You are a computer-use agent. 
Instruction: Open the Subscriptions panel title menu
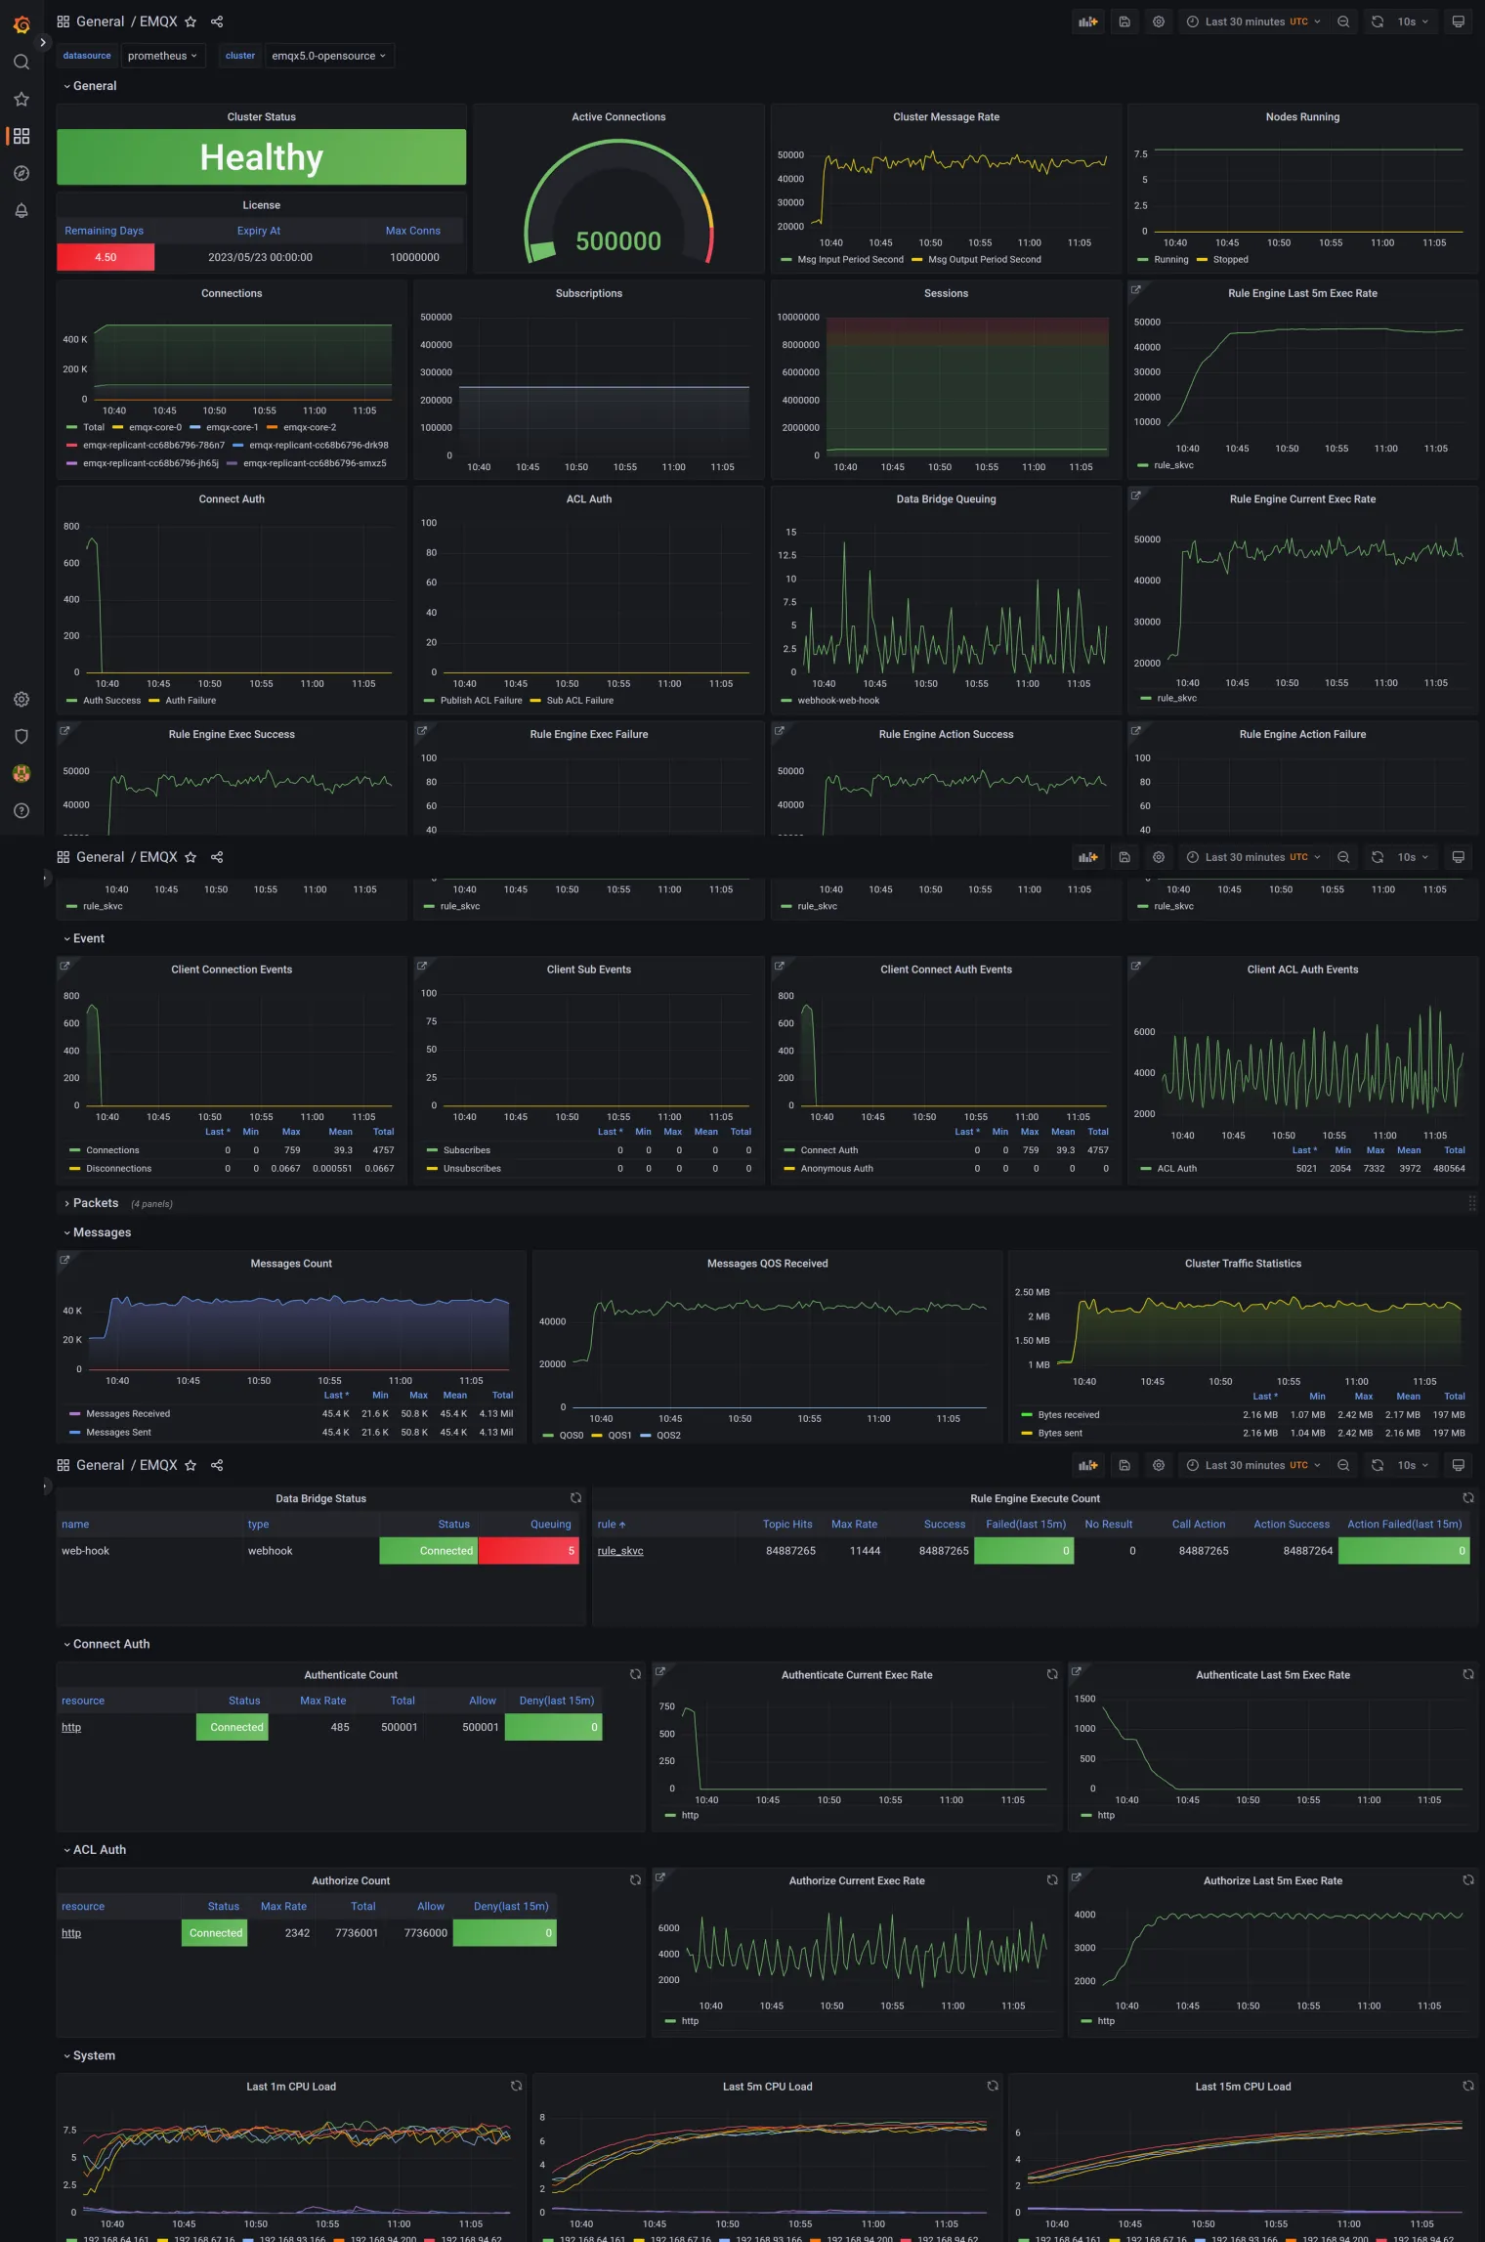click(588, 293)
